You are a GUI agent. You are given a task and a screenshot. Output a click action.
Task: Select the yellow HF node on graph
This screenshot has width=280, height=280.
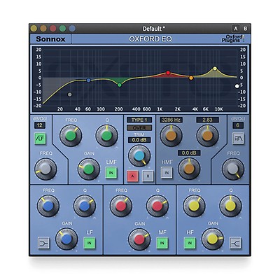pyautogui.click(x=215, y=69)
